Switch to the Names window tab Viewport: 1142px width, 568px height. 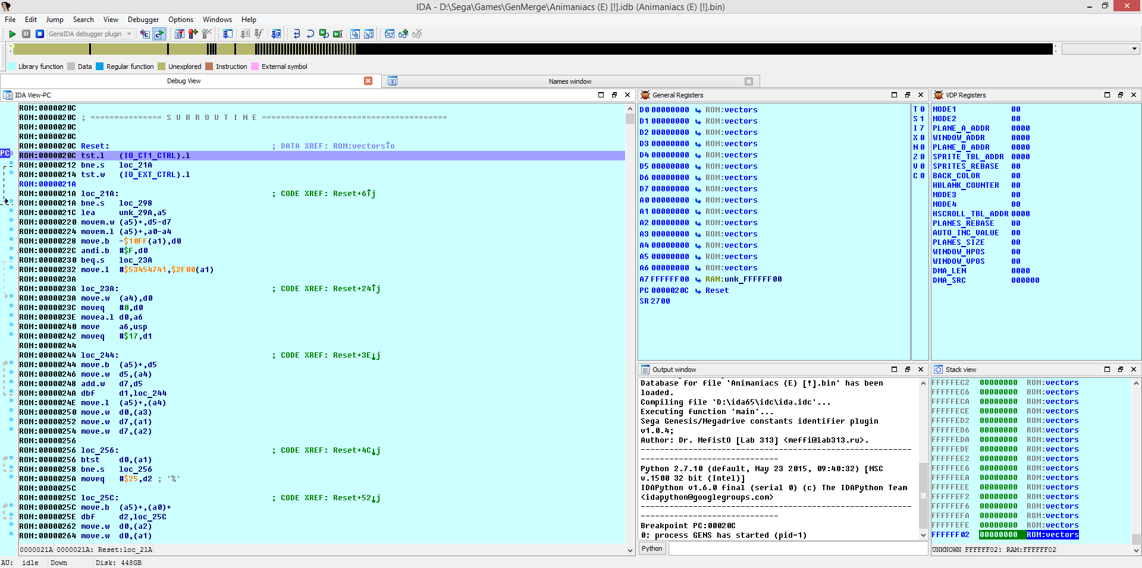click(569, 81)
